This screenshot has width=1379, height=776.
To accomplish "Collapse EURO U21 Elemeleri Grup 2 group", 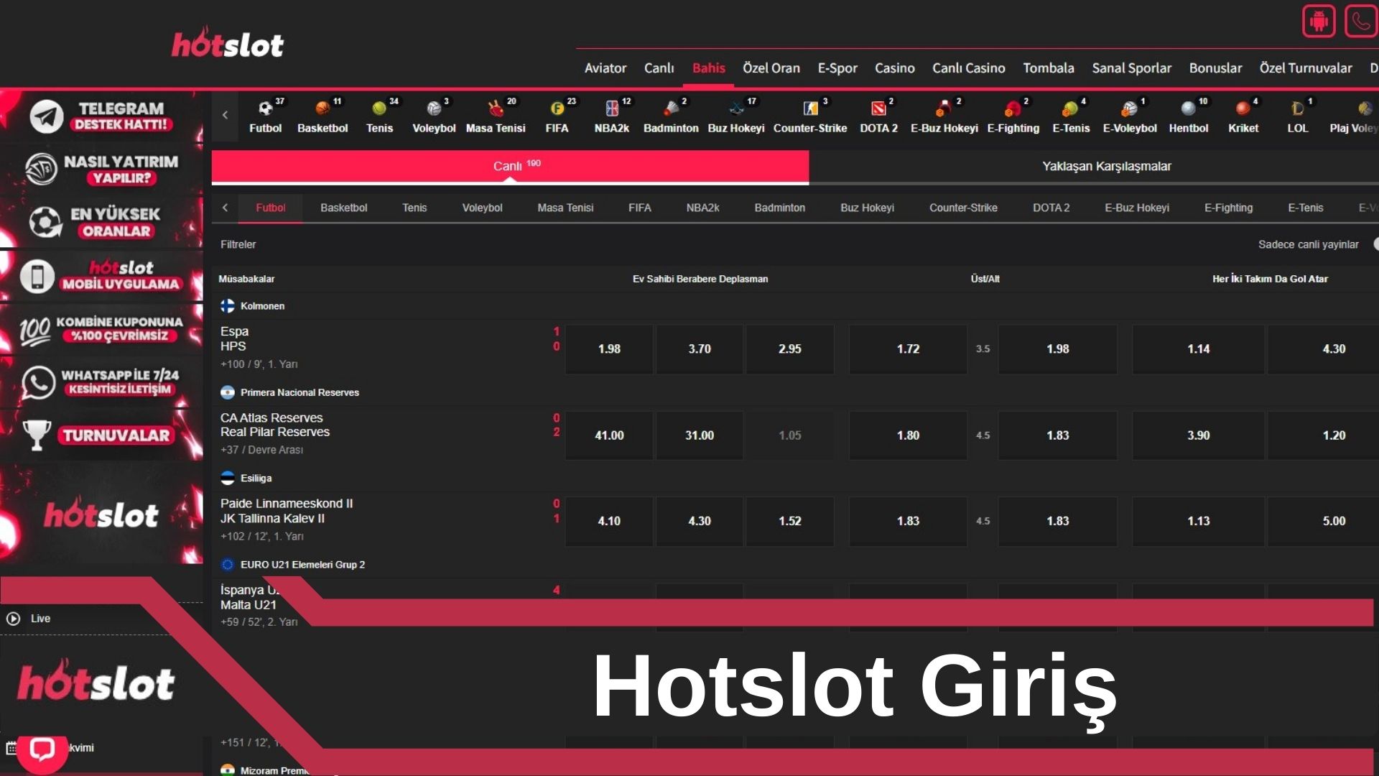I will point(292,565).
